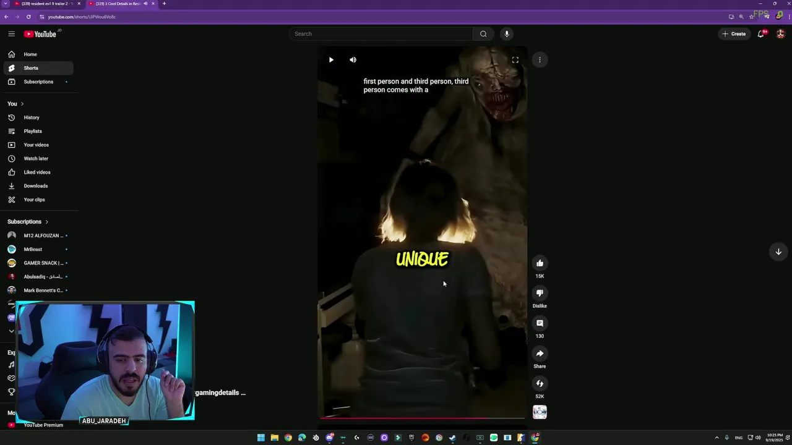Viewport: 792px width, 445px height.
Task: Open the YouTube hamburger guide menu
Action: (11, 34)
